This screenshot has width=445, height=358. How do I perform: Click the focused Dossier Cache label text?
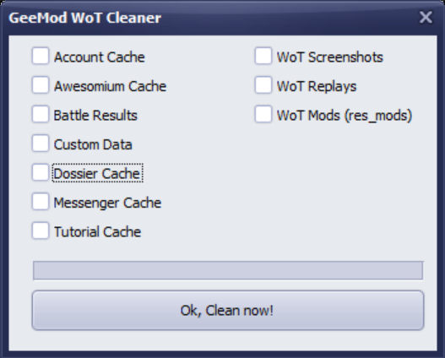click(97, 173)
